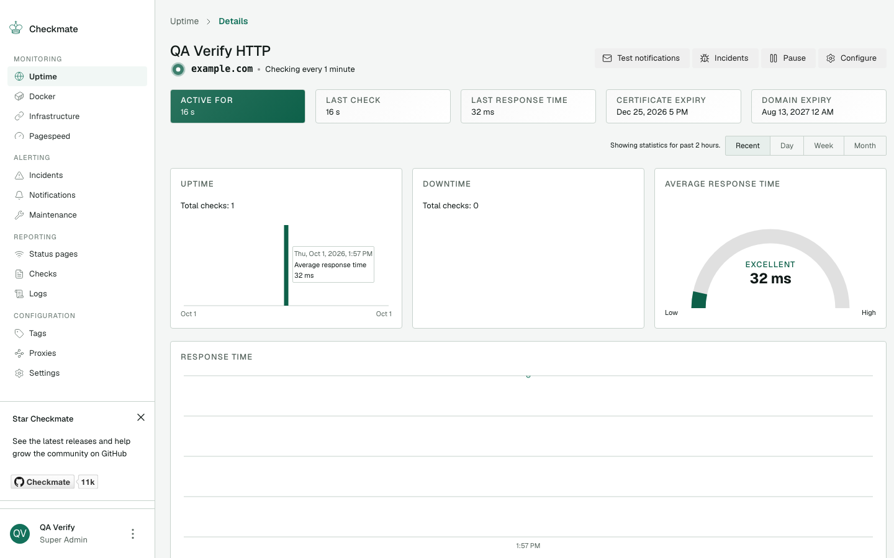Click the pause bars icon
This screenshot has width=894, height=558.
[774, 58]
